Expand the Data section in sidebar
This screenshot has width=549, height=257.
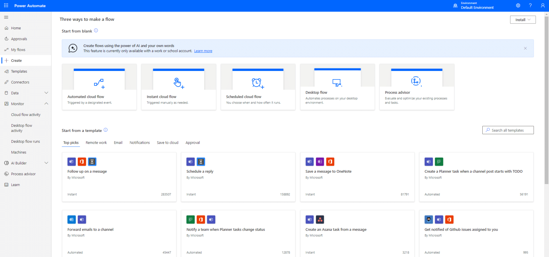click(x=46, y=93)
